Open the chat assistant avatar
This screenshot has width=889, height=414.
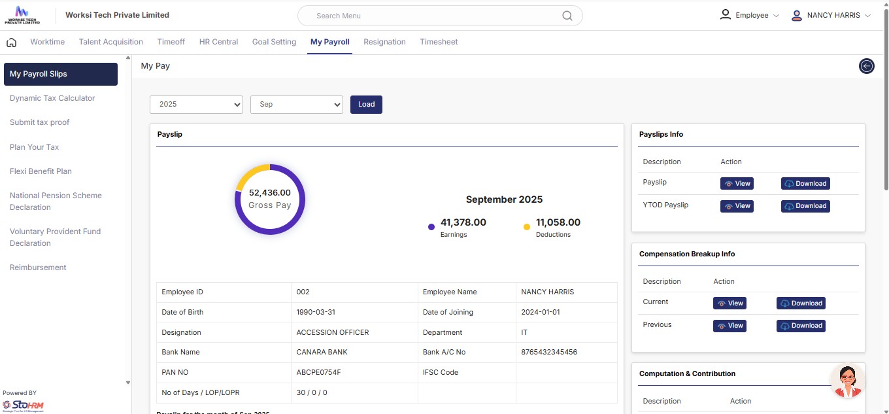[x=847, y=381]
